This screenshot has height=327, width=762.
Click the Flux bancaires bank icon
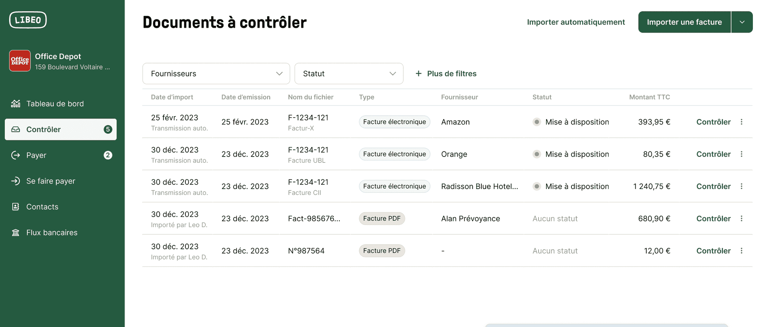(15, 232)
